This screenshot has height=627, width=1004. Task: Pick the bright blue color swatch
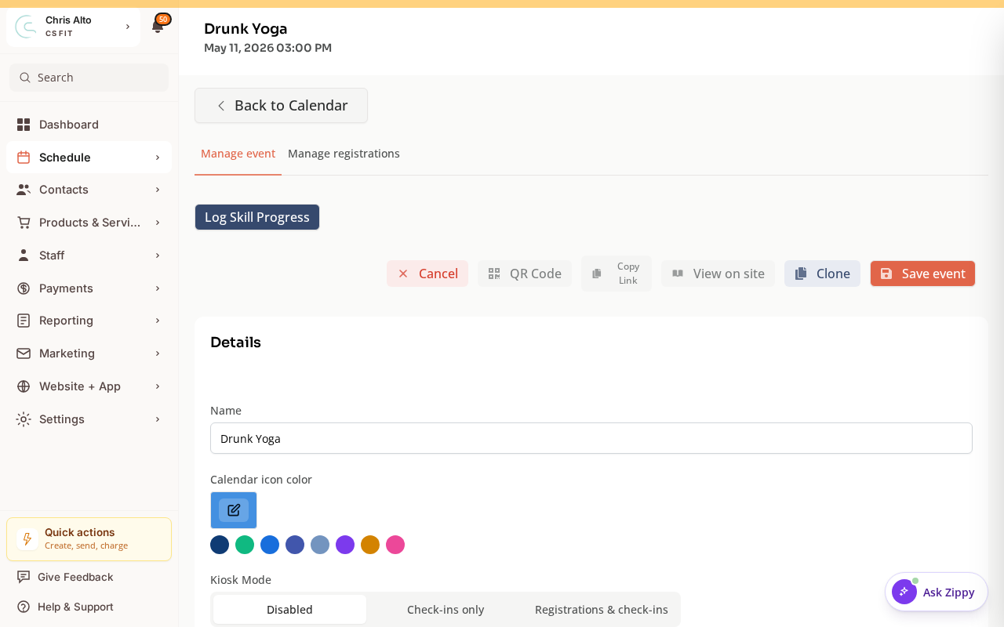coord(270,545)
